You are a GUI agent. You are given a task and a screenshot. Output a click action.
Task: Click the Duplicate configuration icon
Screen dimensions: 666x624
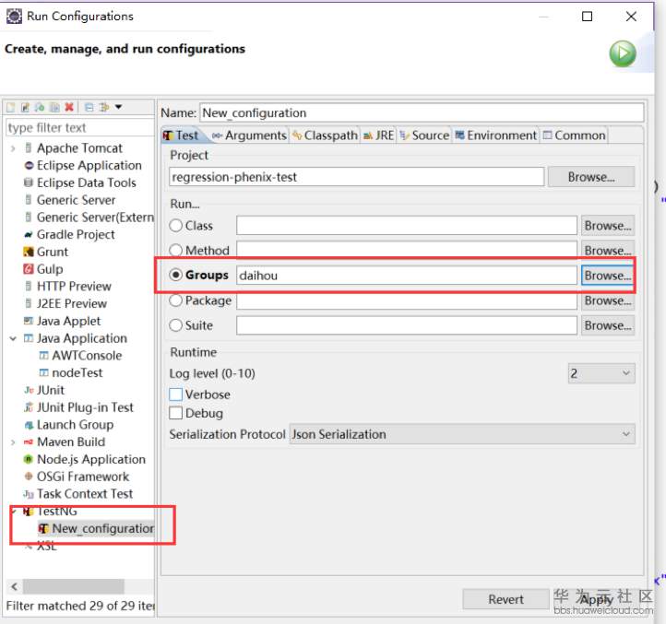(x=54, y=107)
